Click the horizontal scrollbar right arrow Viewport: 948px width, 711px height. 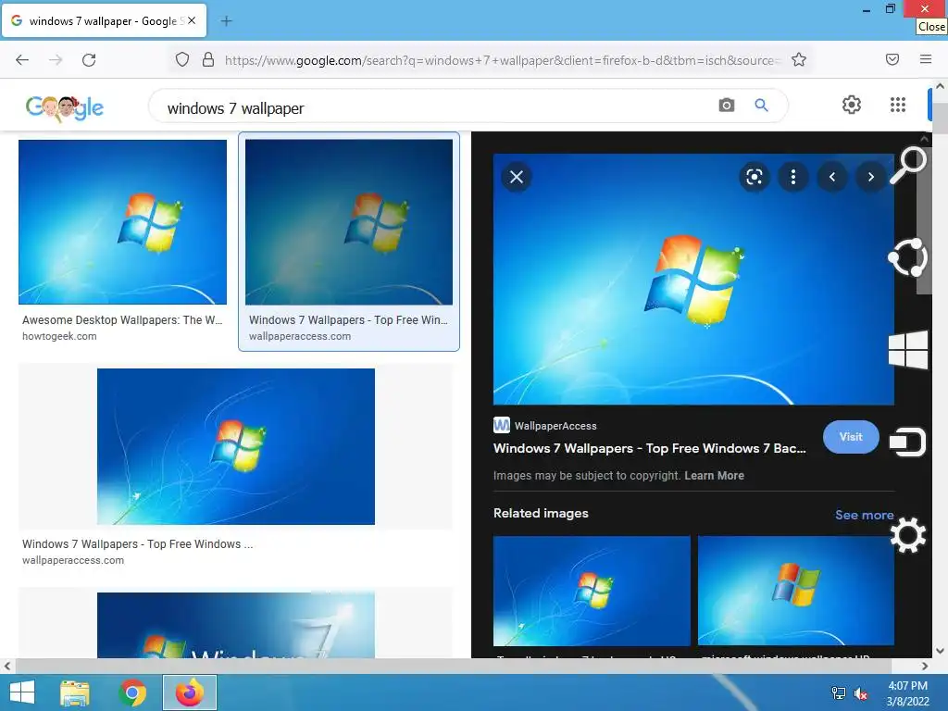click(x=925, y=666)
